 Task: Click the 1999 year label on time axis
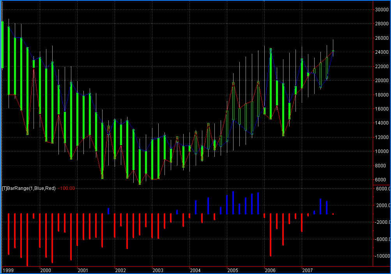point(8,270)
